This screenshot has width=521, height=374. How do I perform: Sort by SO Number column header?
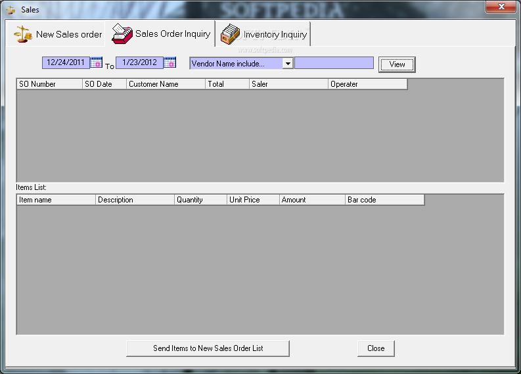click(49, 84)
